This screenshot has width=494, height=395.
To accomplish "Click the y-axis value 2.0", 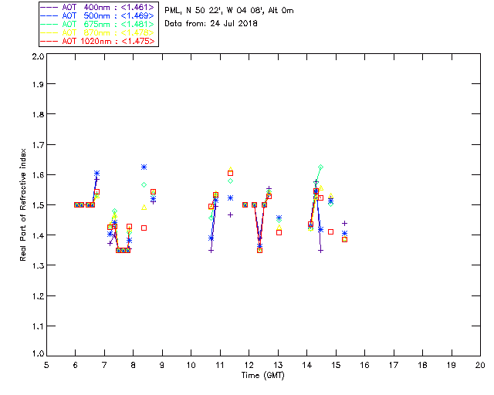I will [x=38, y=56].
